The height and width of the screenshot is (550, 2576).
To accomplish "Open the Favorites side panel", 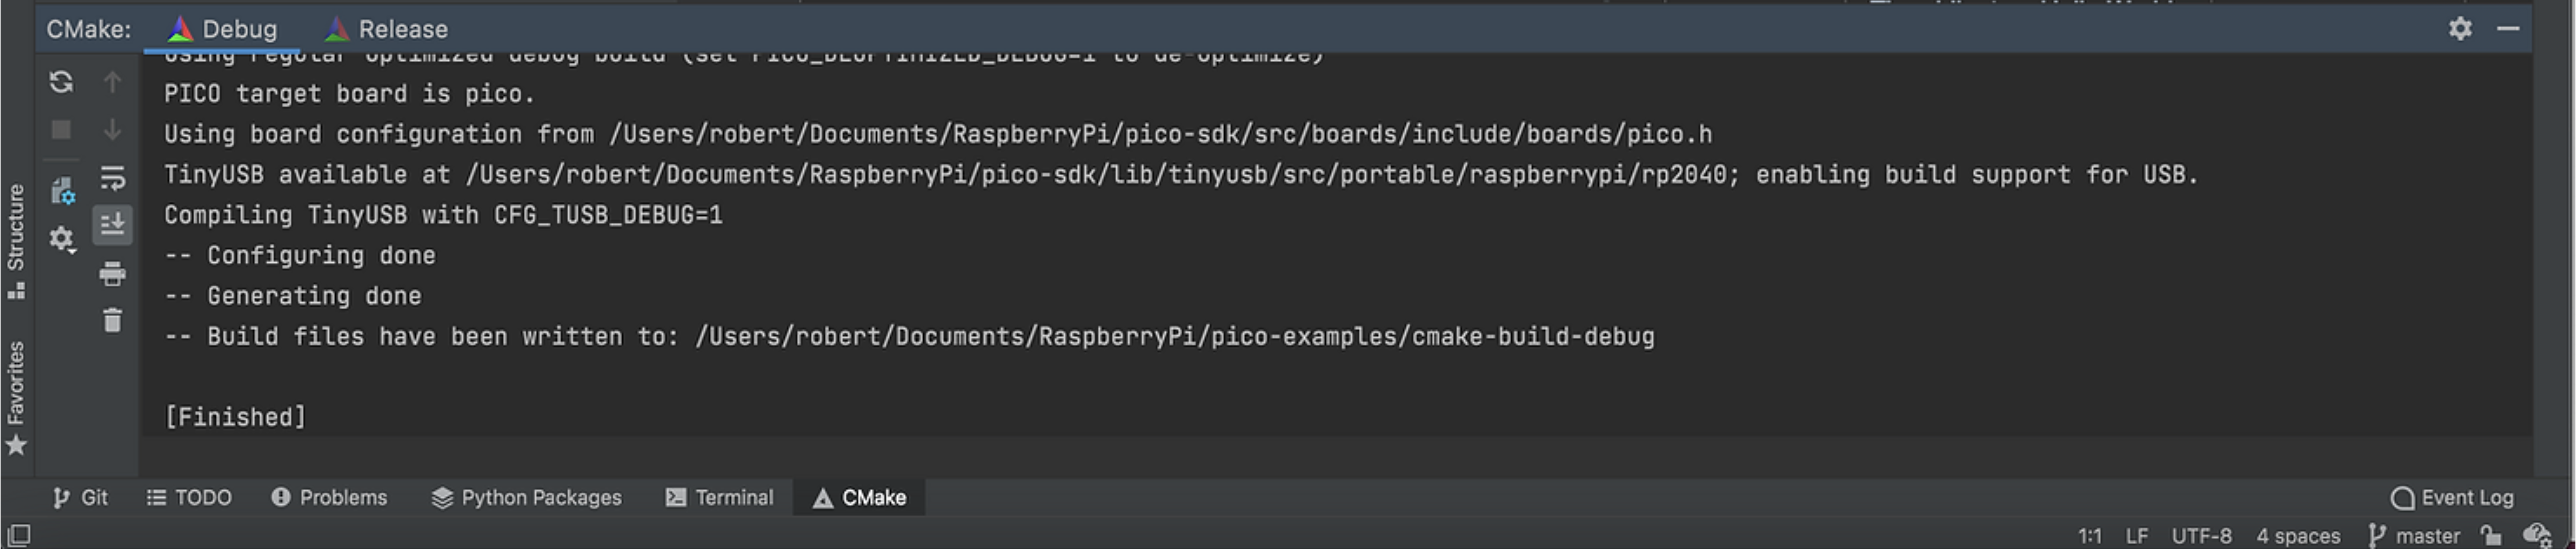I will [x=16, y=398].
